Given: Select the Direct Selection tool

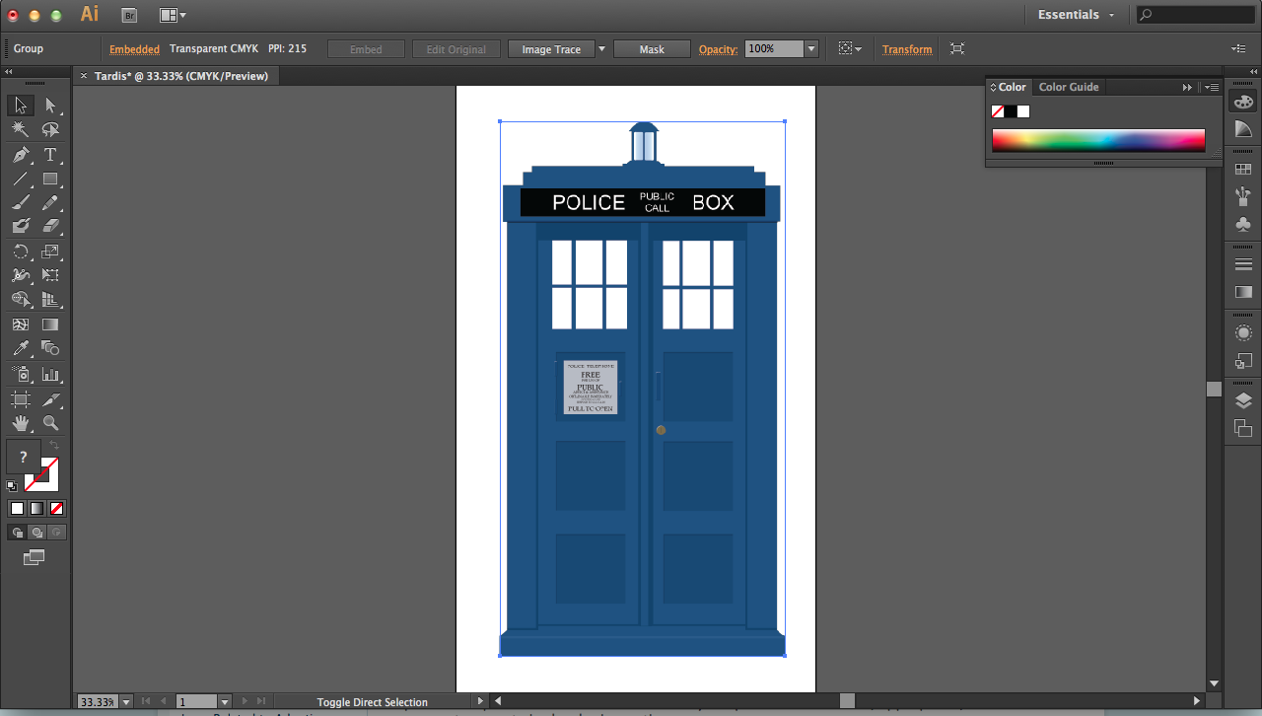Looking at the screenshot, I should tap(50, 106).
